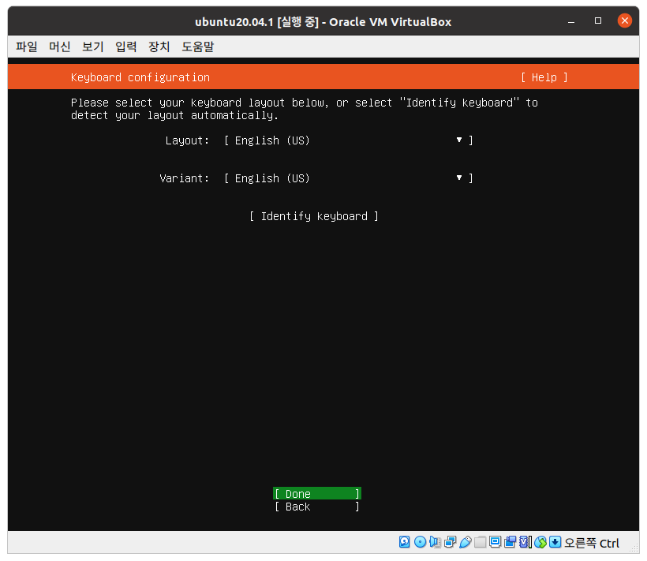
Task: Close the VirtualBox window
Action: point(625,21)
